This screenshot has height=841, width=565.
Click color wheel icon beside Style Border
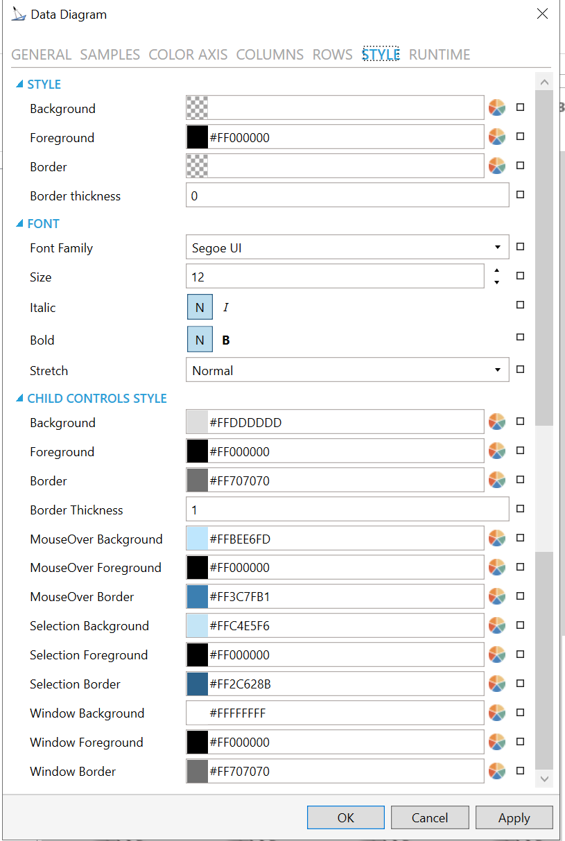pos(496,166)
